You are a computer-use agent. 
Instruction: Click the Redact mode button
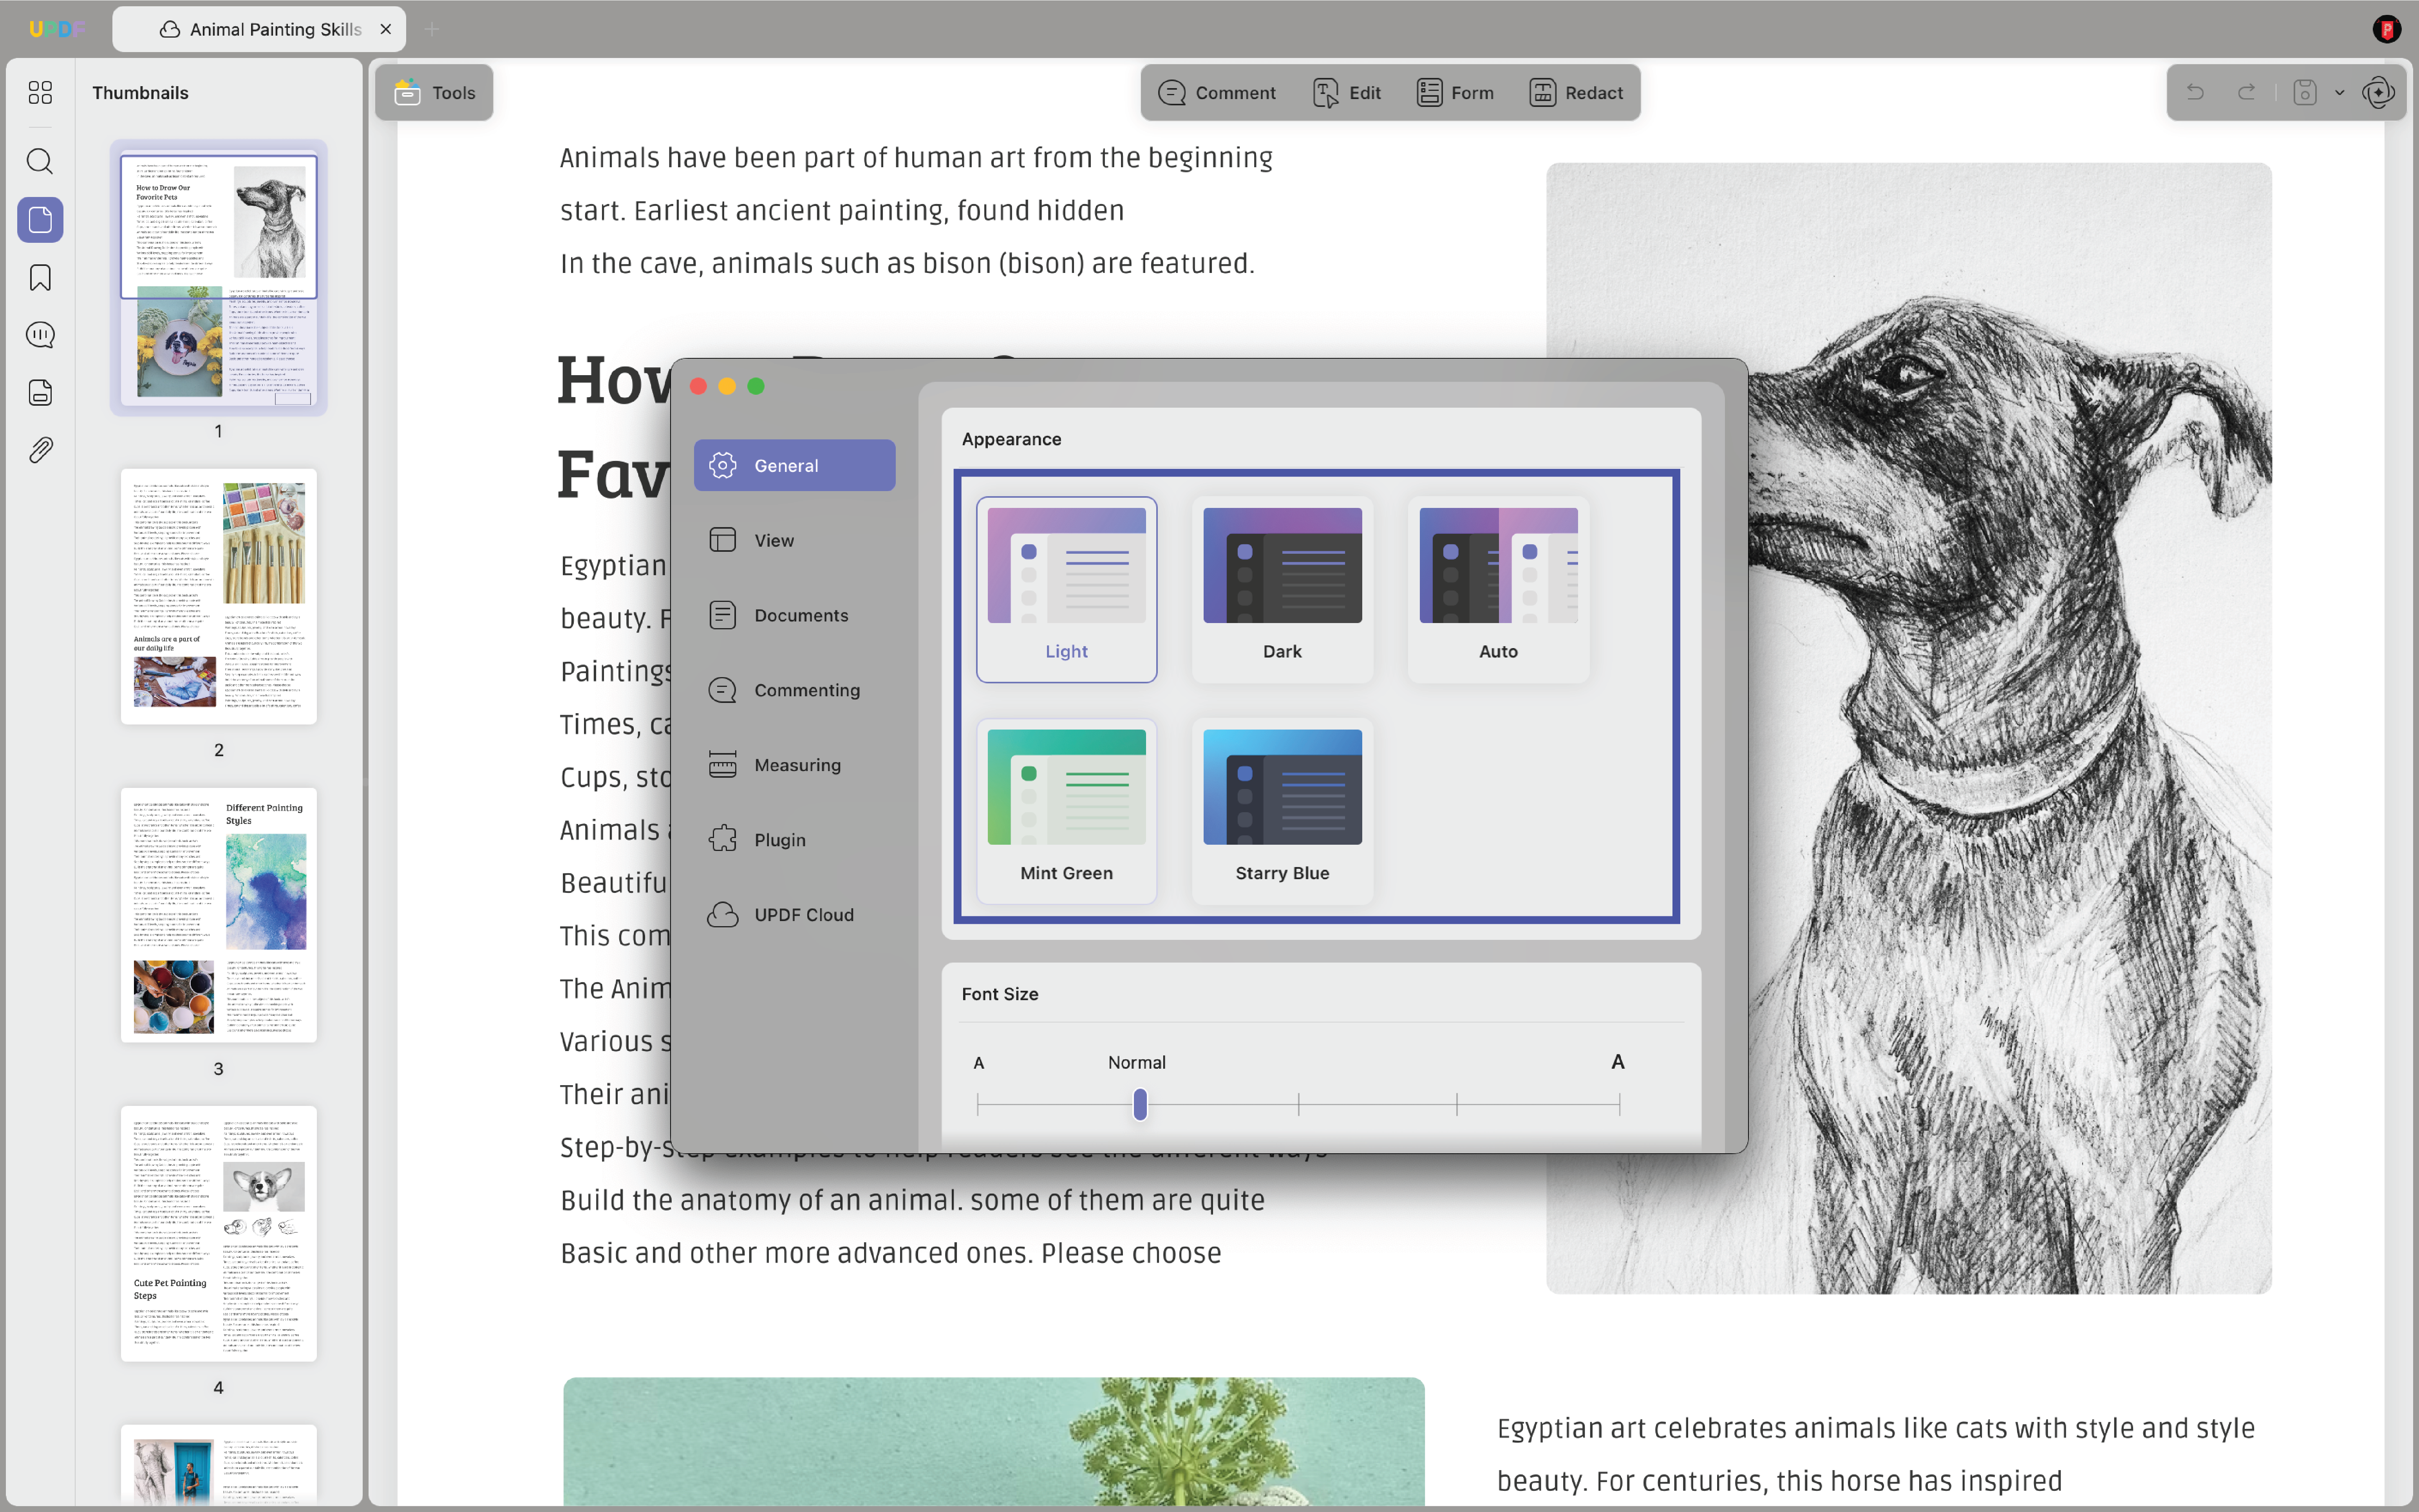point(1576,93)
